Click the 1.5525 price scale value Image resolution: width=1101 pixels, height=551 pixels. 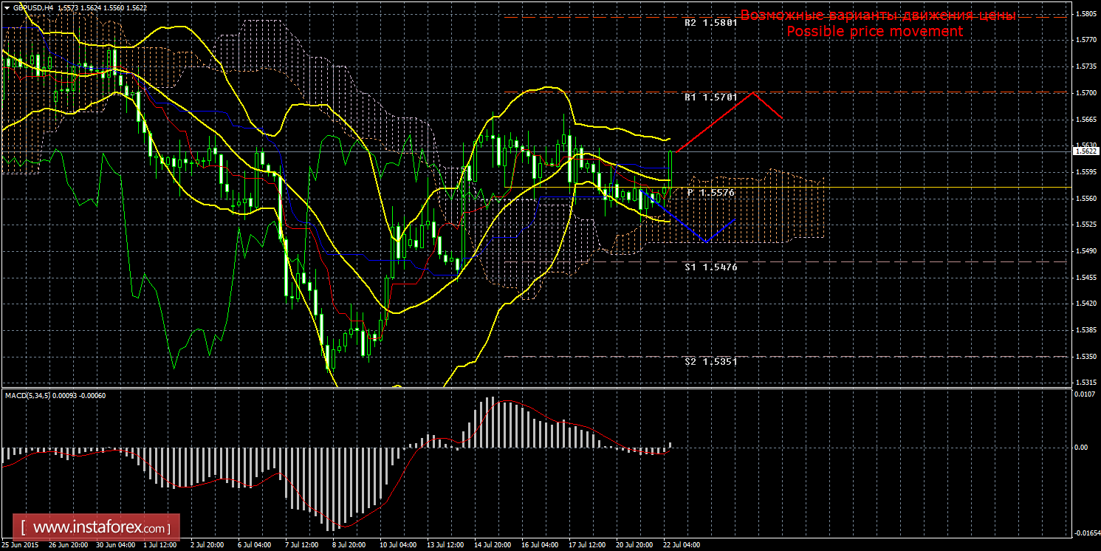(1085, 225)
